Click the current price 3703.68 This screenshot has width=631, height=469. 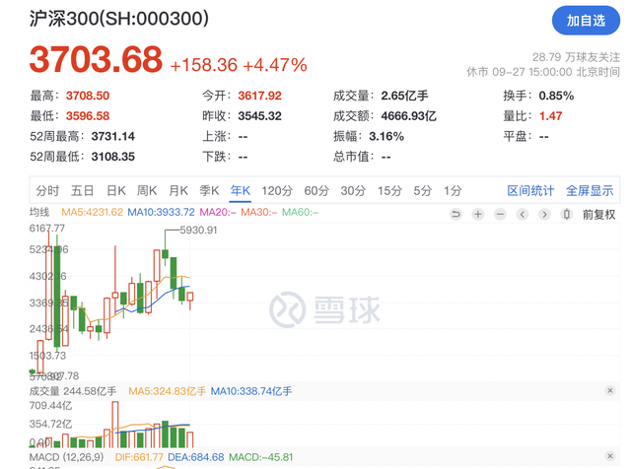[x=96, y=59]
